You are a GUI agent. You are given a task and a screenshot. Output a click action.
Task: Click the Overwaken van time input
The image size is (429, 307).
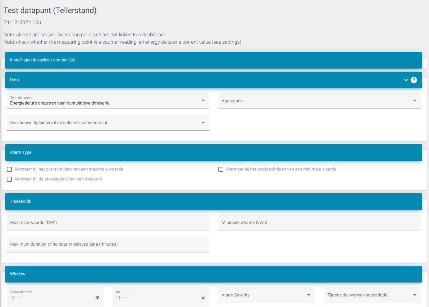(50, 297)
